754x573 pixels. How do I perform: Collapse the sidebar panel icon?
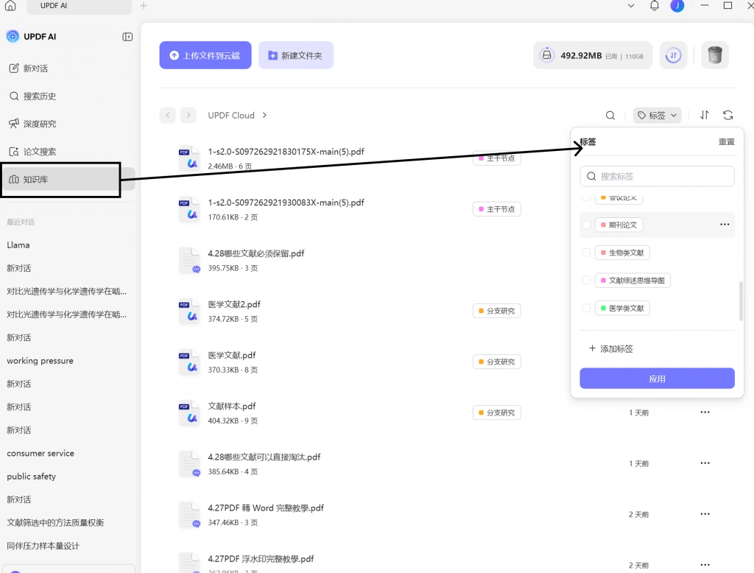pos(127,37)
